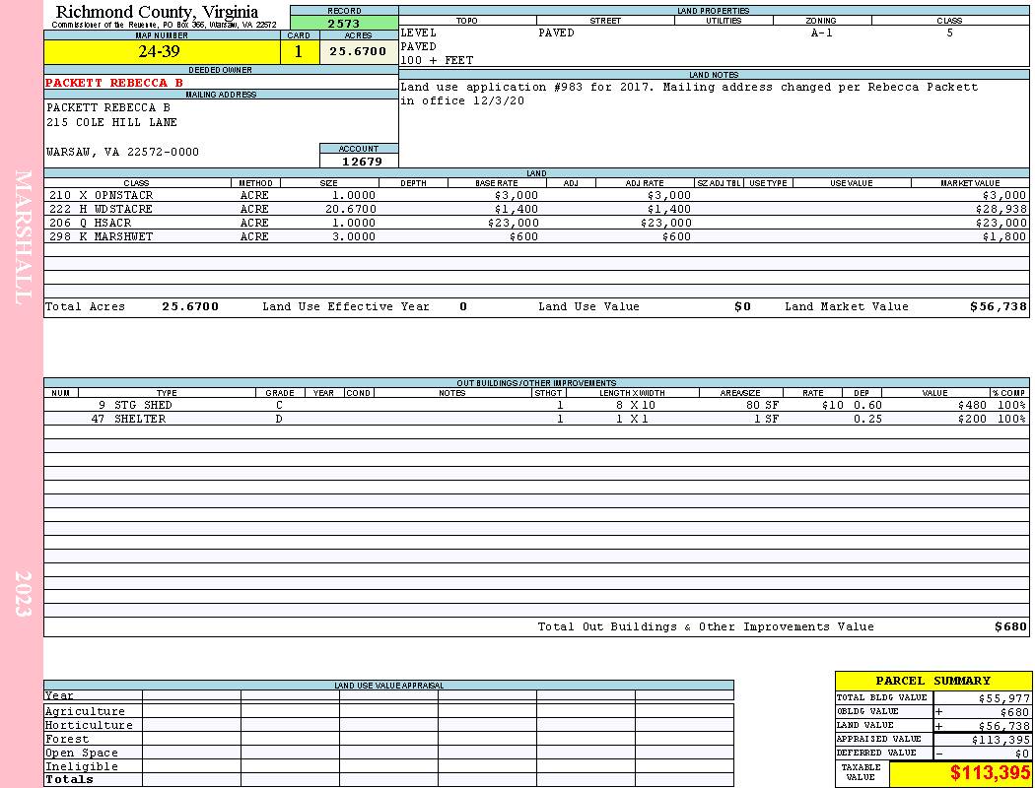Click the BASE RATE column header
Viewport: 1035px width, 788px height.
497,183
